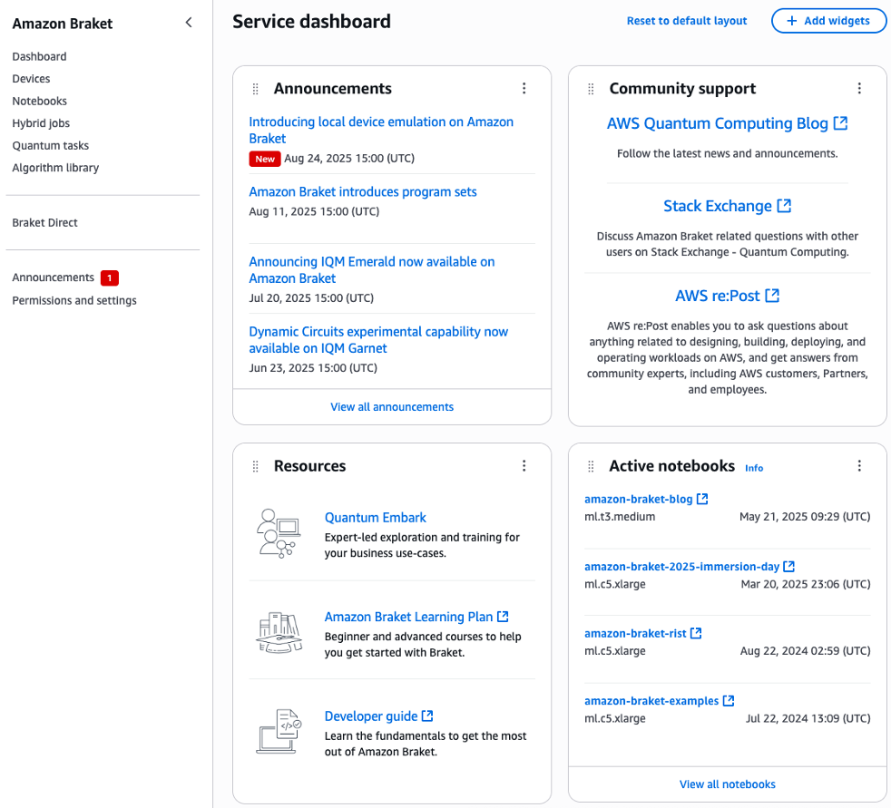Click May 21, 2025 09:29 (UTC) timestamp
Screen dimensions: 891x808
[805, 517]
